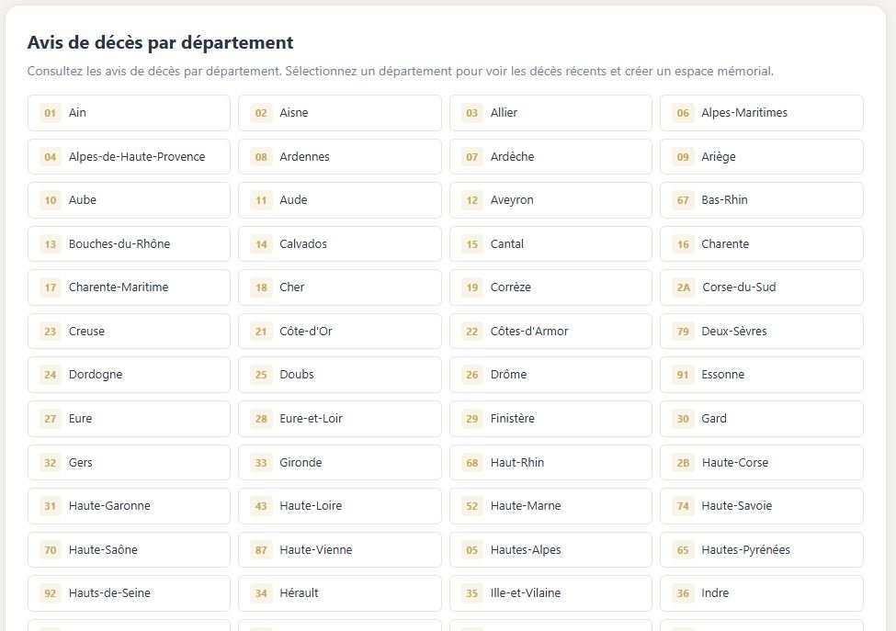Open the Ille-et-Vilaine page

pos(550,592)
